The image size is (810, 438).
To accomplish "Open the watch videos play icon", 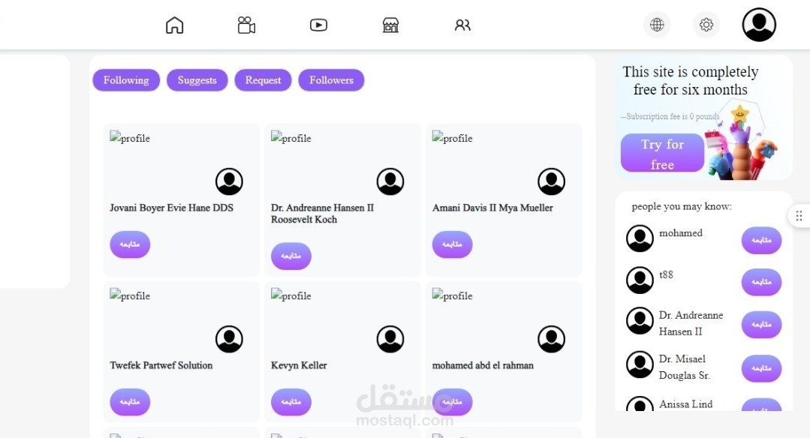I will pos(318,25).
